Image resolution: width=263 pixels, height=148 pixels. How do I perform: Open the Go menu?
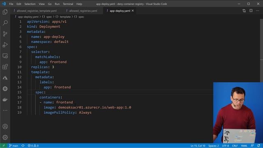click(x=50, y=4)
